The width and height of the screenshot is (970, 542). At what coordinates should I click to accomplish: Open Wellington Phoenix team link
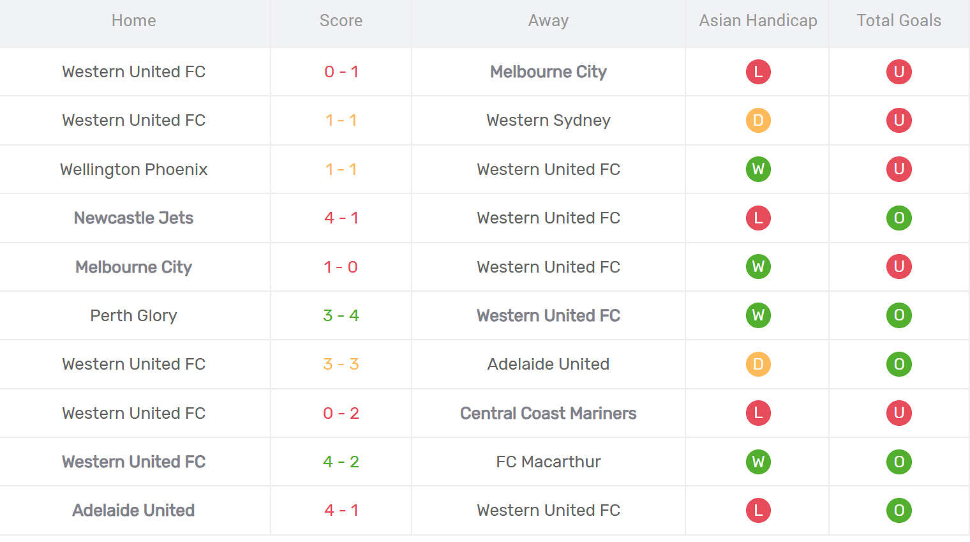pyautogui.click(x=133, y=169)
